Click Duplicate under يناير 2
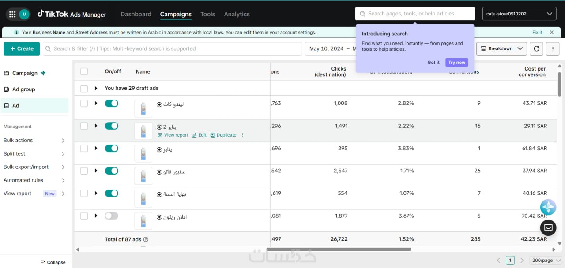Viewport: 565px width, 268px height. pyautogui.click(x=223, y=135)
